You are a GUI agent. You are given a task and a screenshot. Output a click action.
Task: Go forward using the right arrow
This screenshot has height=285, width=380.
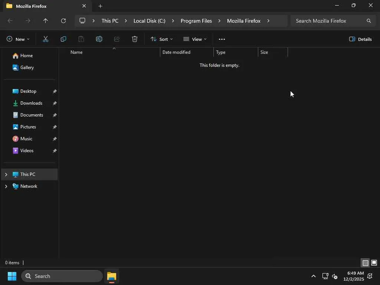[x=28, y=21]
